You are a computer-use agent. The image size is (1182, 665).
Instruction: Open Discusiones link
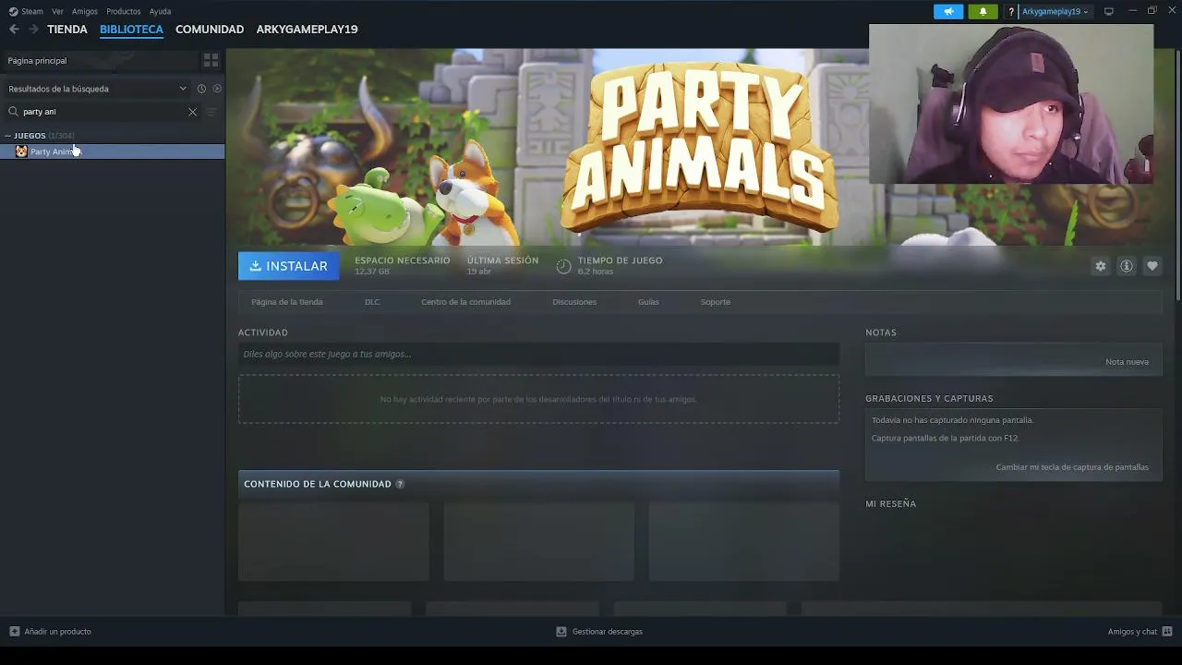click(574, 302)
